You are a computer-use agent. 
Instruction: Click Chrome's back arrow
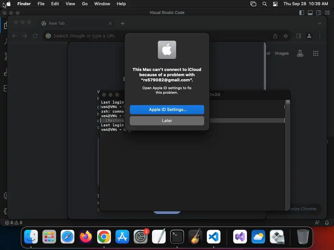point(14,36)
